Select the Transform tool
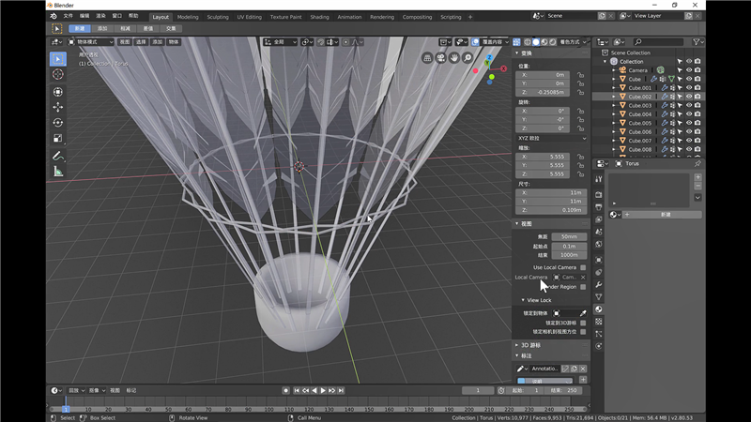Image resolution: width=751 pixels, height=422 pixels. [58, 91]
